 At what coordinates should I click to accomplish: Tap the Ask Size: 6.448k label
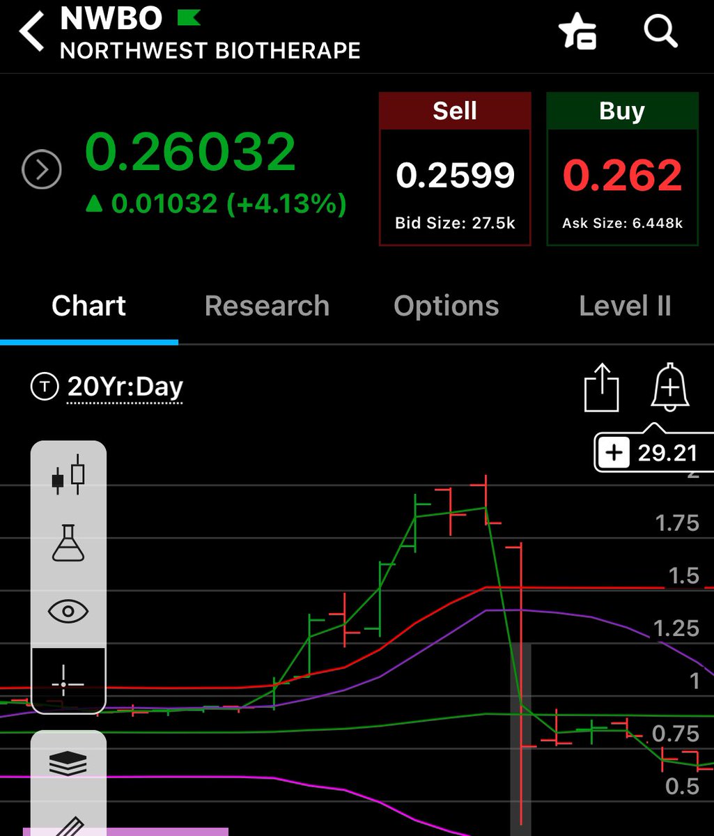point(622,224)
